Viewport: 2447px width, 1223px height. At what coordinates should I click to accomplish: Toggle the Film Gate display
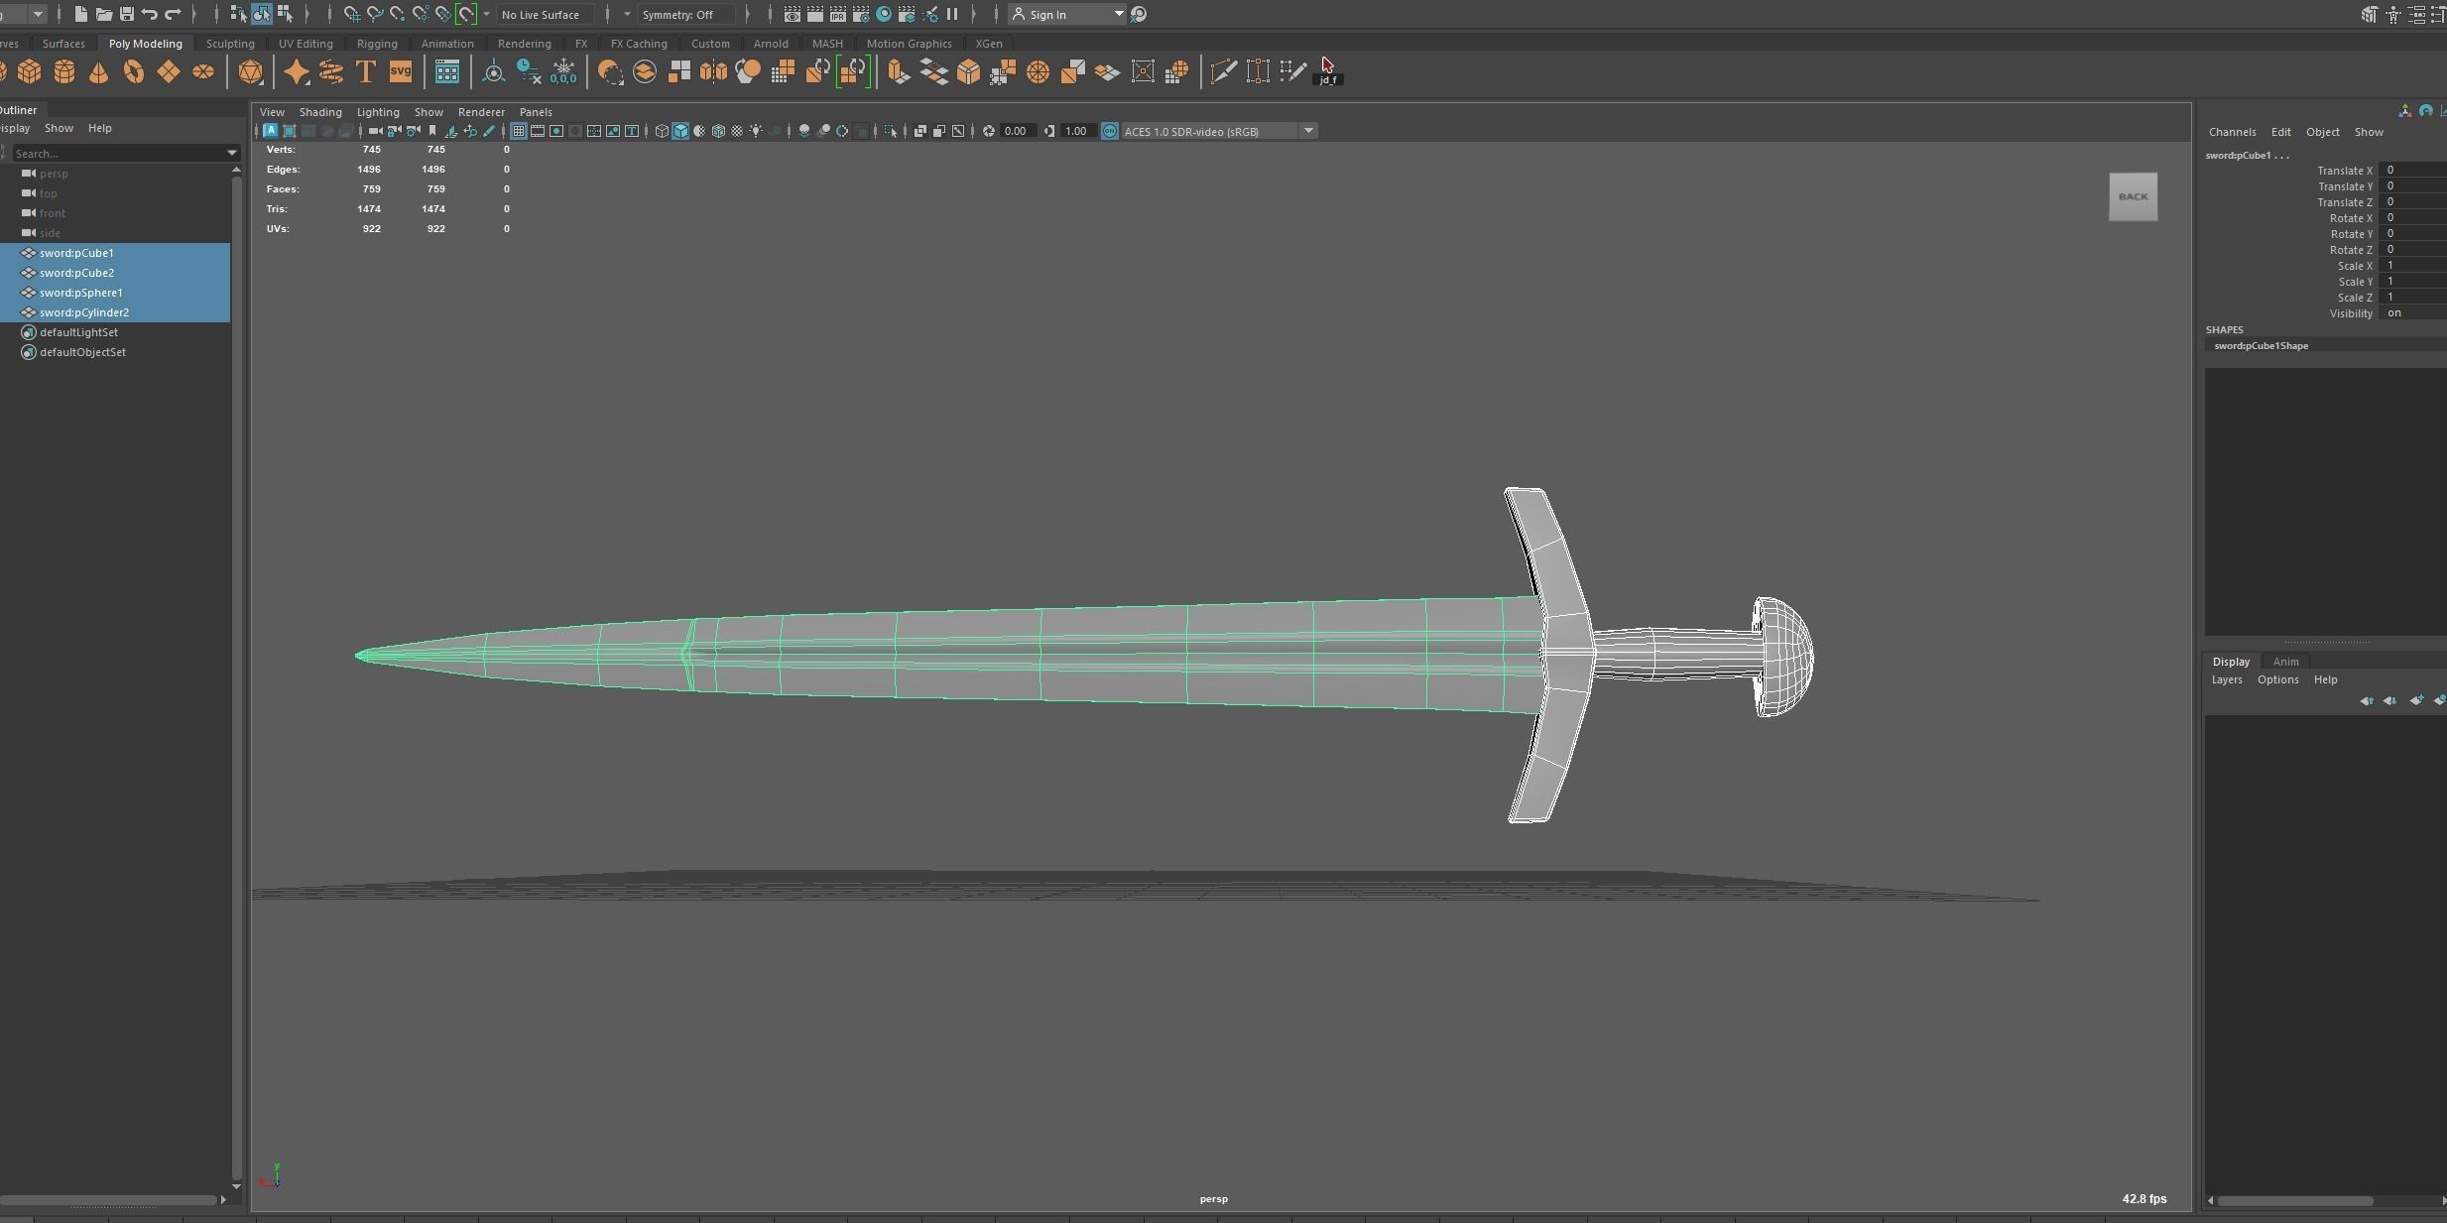coord(538,131)
